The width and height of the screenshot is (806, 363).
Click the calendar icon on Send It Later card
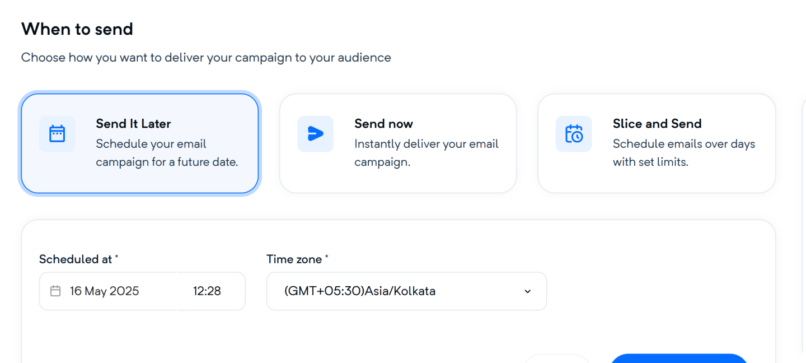click(x=57, y=134)
